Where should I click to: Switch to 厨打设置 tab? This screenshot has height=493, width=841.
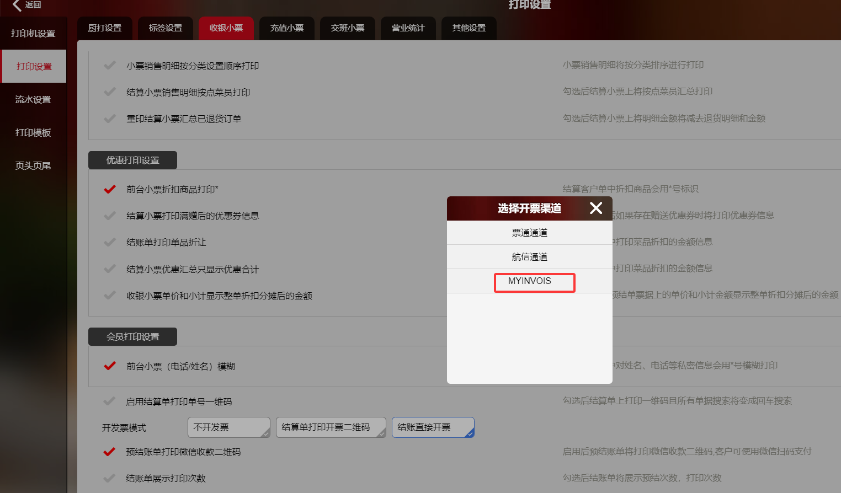click(105, 28)
